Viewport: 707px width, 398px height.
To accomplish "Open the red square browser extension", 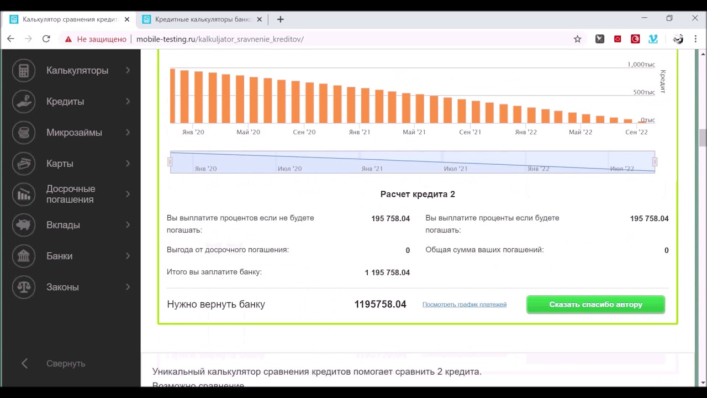I will (618, 39).
